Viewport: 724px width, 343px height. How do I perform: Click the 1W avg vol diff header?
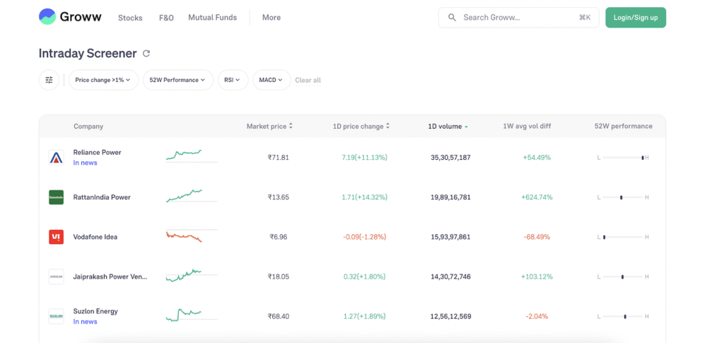(x=527, y=126)
